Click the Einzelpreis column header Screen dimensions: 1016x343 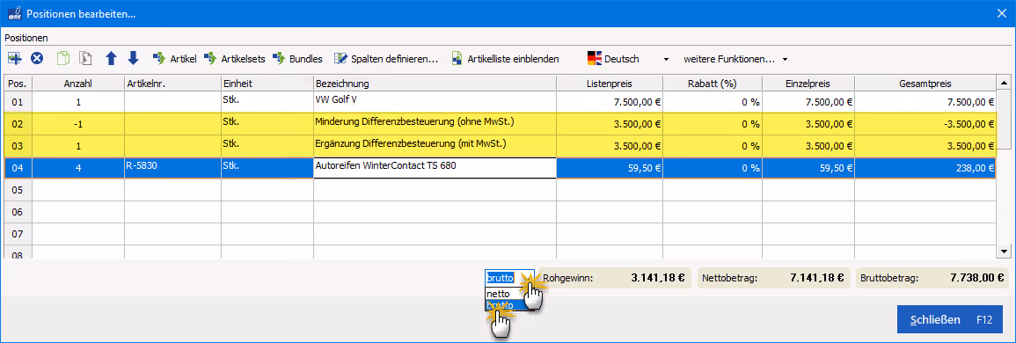[x=808, y=83]
